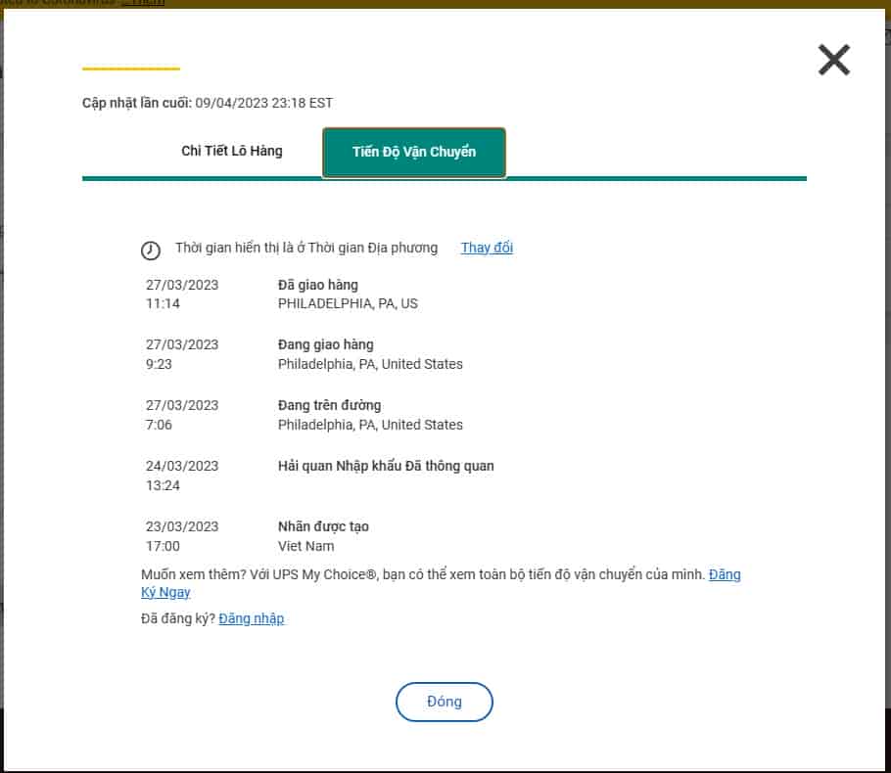Click the 9:23 time entry
The height and width of the screenshot is (773, 891).
click(159, 364)
